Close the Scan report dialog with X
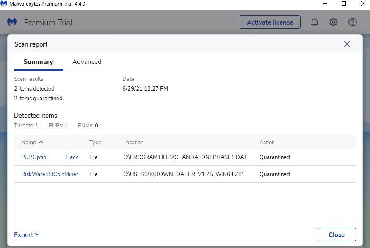370x248 pixels. (347, 44)
